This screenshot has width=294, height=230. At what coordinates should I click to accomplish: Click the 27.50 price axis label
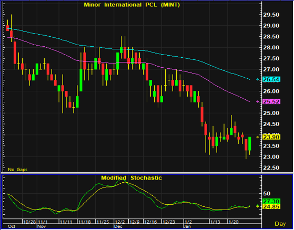pos(271,59)
